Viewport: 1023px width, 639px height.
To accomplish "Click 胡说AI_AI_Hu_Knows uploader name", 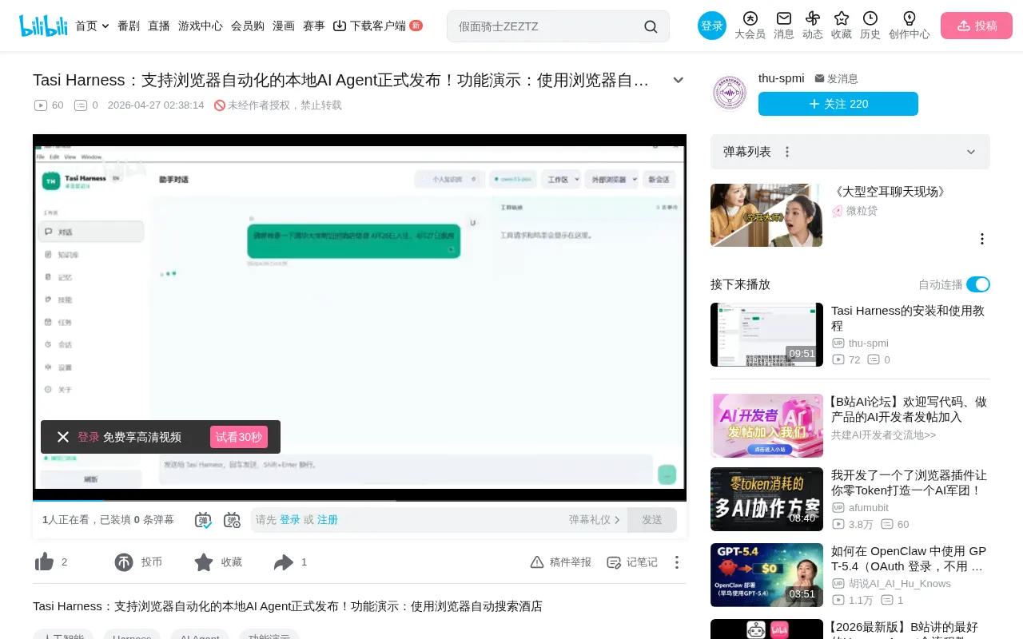I will (x=900, y=584).
